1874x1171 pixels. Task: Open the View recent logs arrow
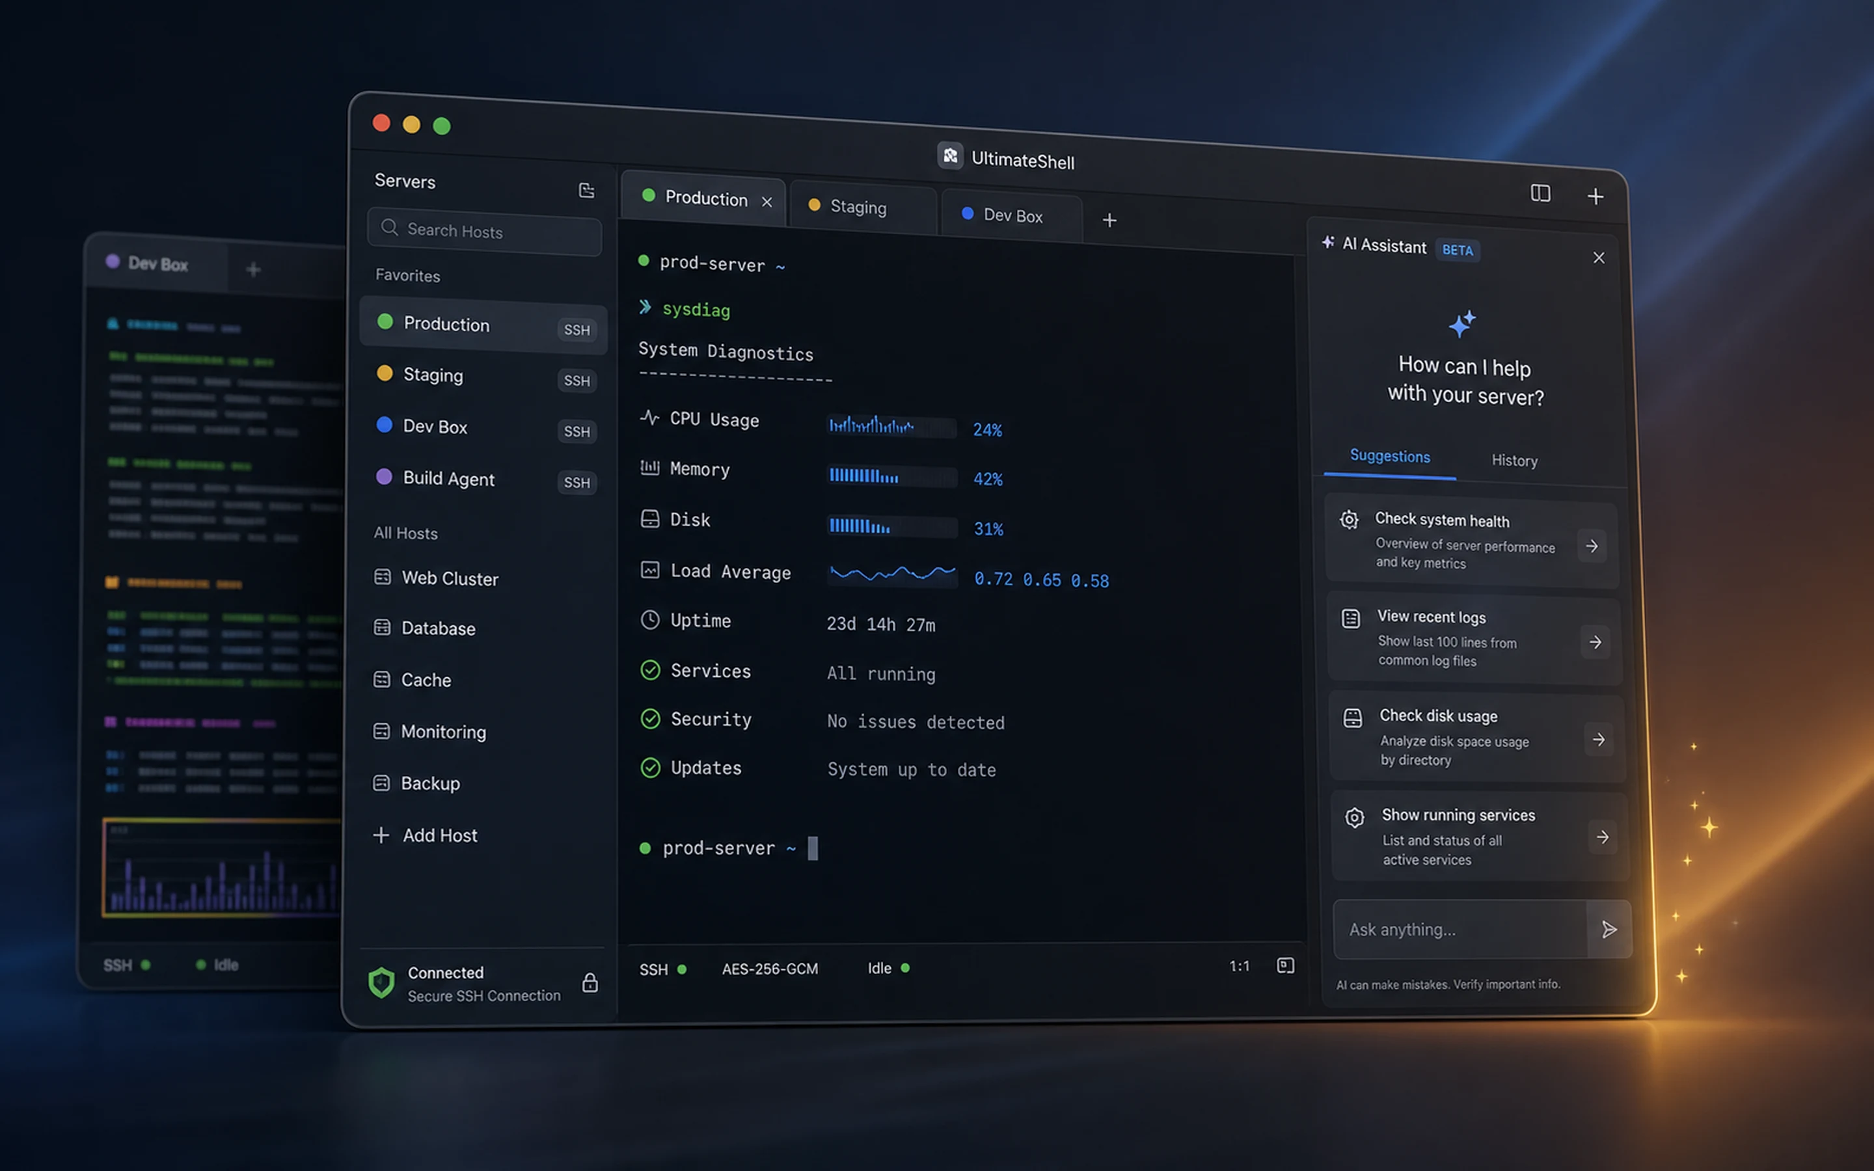tap(1596, 642)
